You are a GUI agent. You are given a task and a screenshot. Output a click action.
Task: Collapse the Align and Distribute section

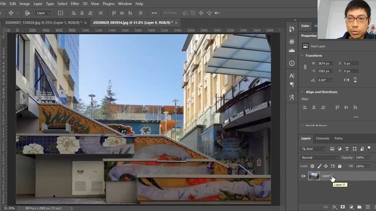[x=302, y=92]
